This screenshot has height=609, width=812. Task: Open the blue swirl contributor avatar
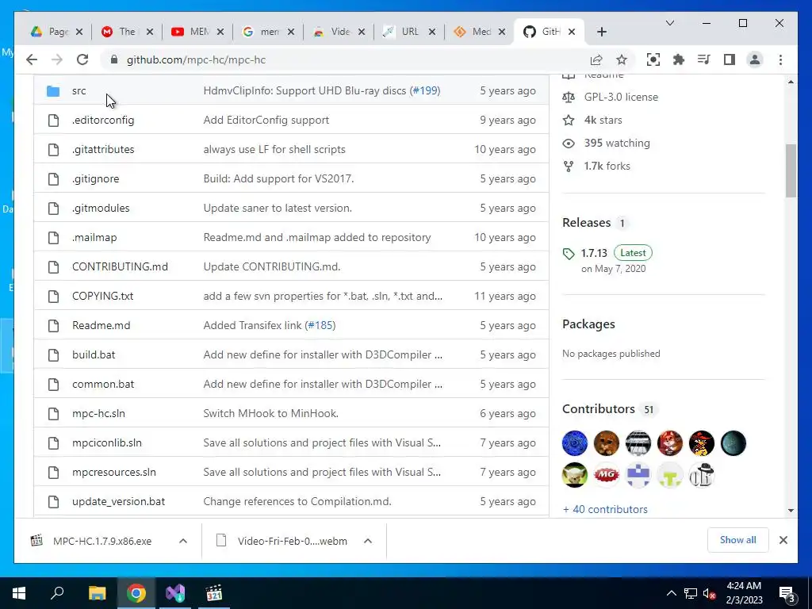(575, 443)
